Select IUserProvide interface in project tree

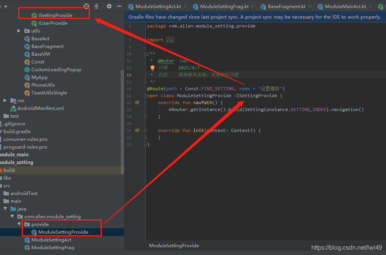[53, 23]
